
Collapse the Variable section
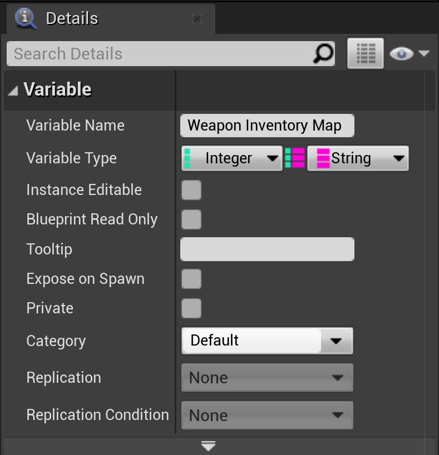point(13,90)
